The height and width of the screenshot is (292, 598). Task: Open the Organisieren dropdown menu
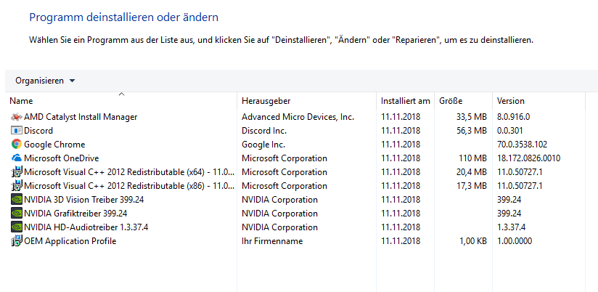click(45, 81)
